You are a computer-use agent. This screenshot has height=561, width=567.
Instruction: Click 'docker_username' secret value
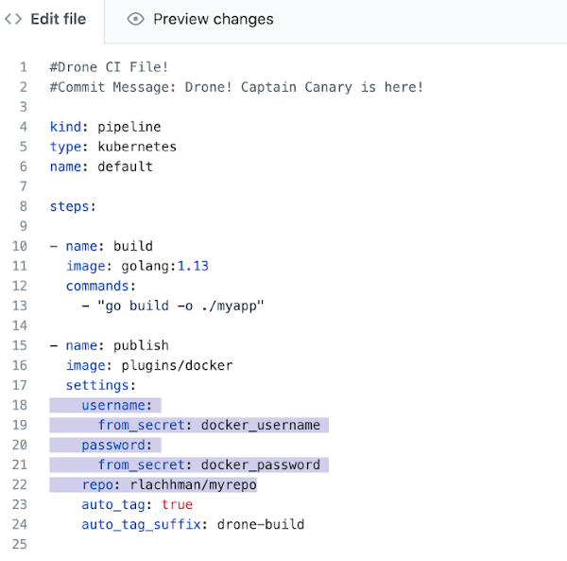(x=261, y=425)
